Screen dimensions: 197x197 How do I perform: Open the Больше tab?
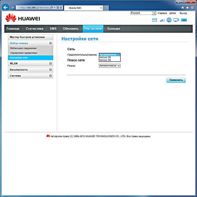point(114,29)
